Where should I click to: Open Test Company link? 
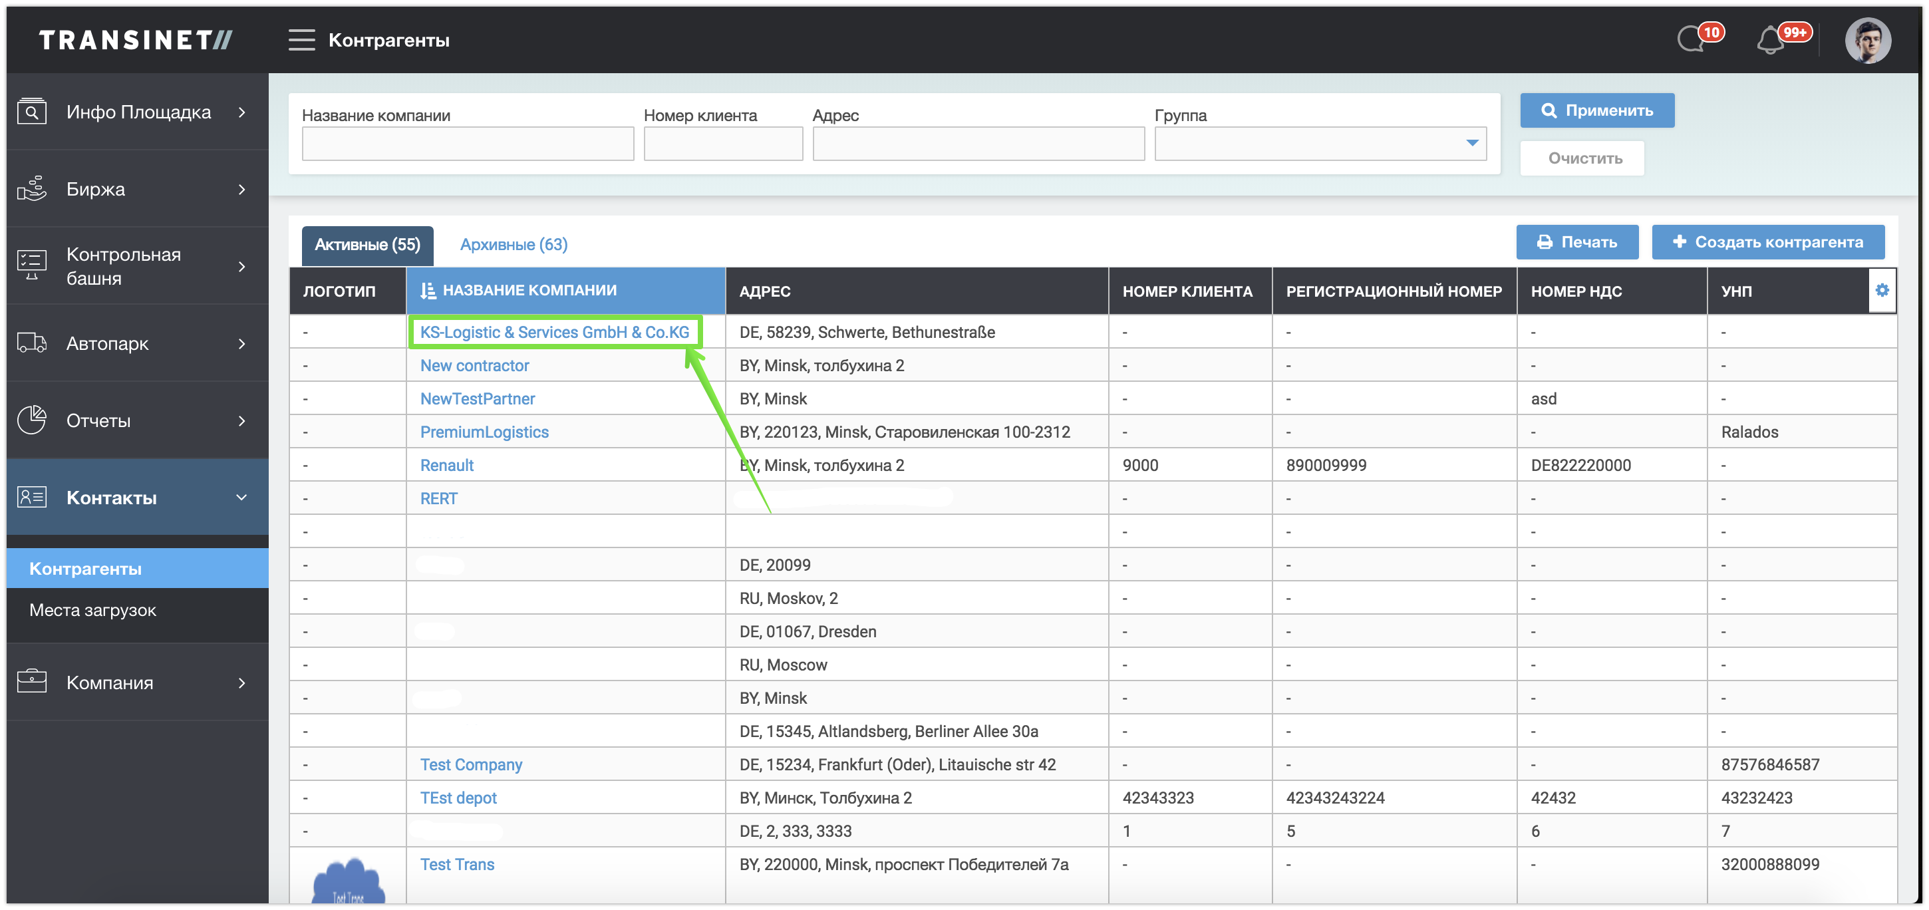(470, 764)
